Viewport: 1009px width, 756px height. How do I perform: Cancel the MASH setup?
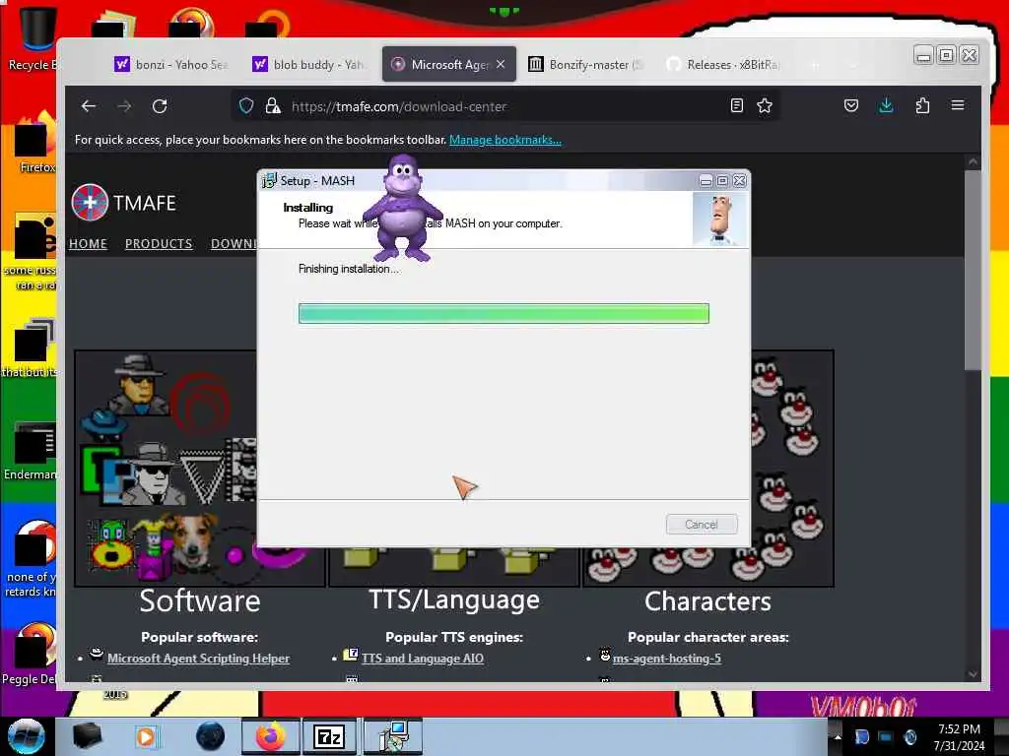(702, 525)
